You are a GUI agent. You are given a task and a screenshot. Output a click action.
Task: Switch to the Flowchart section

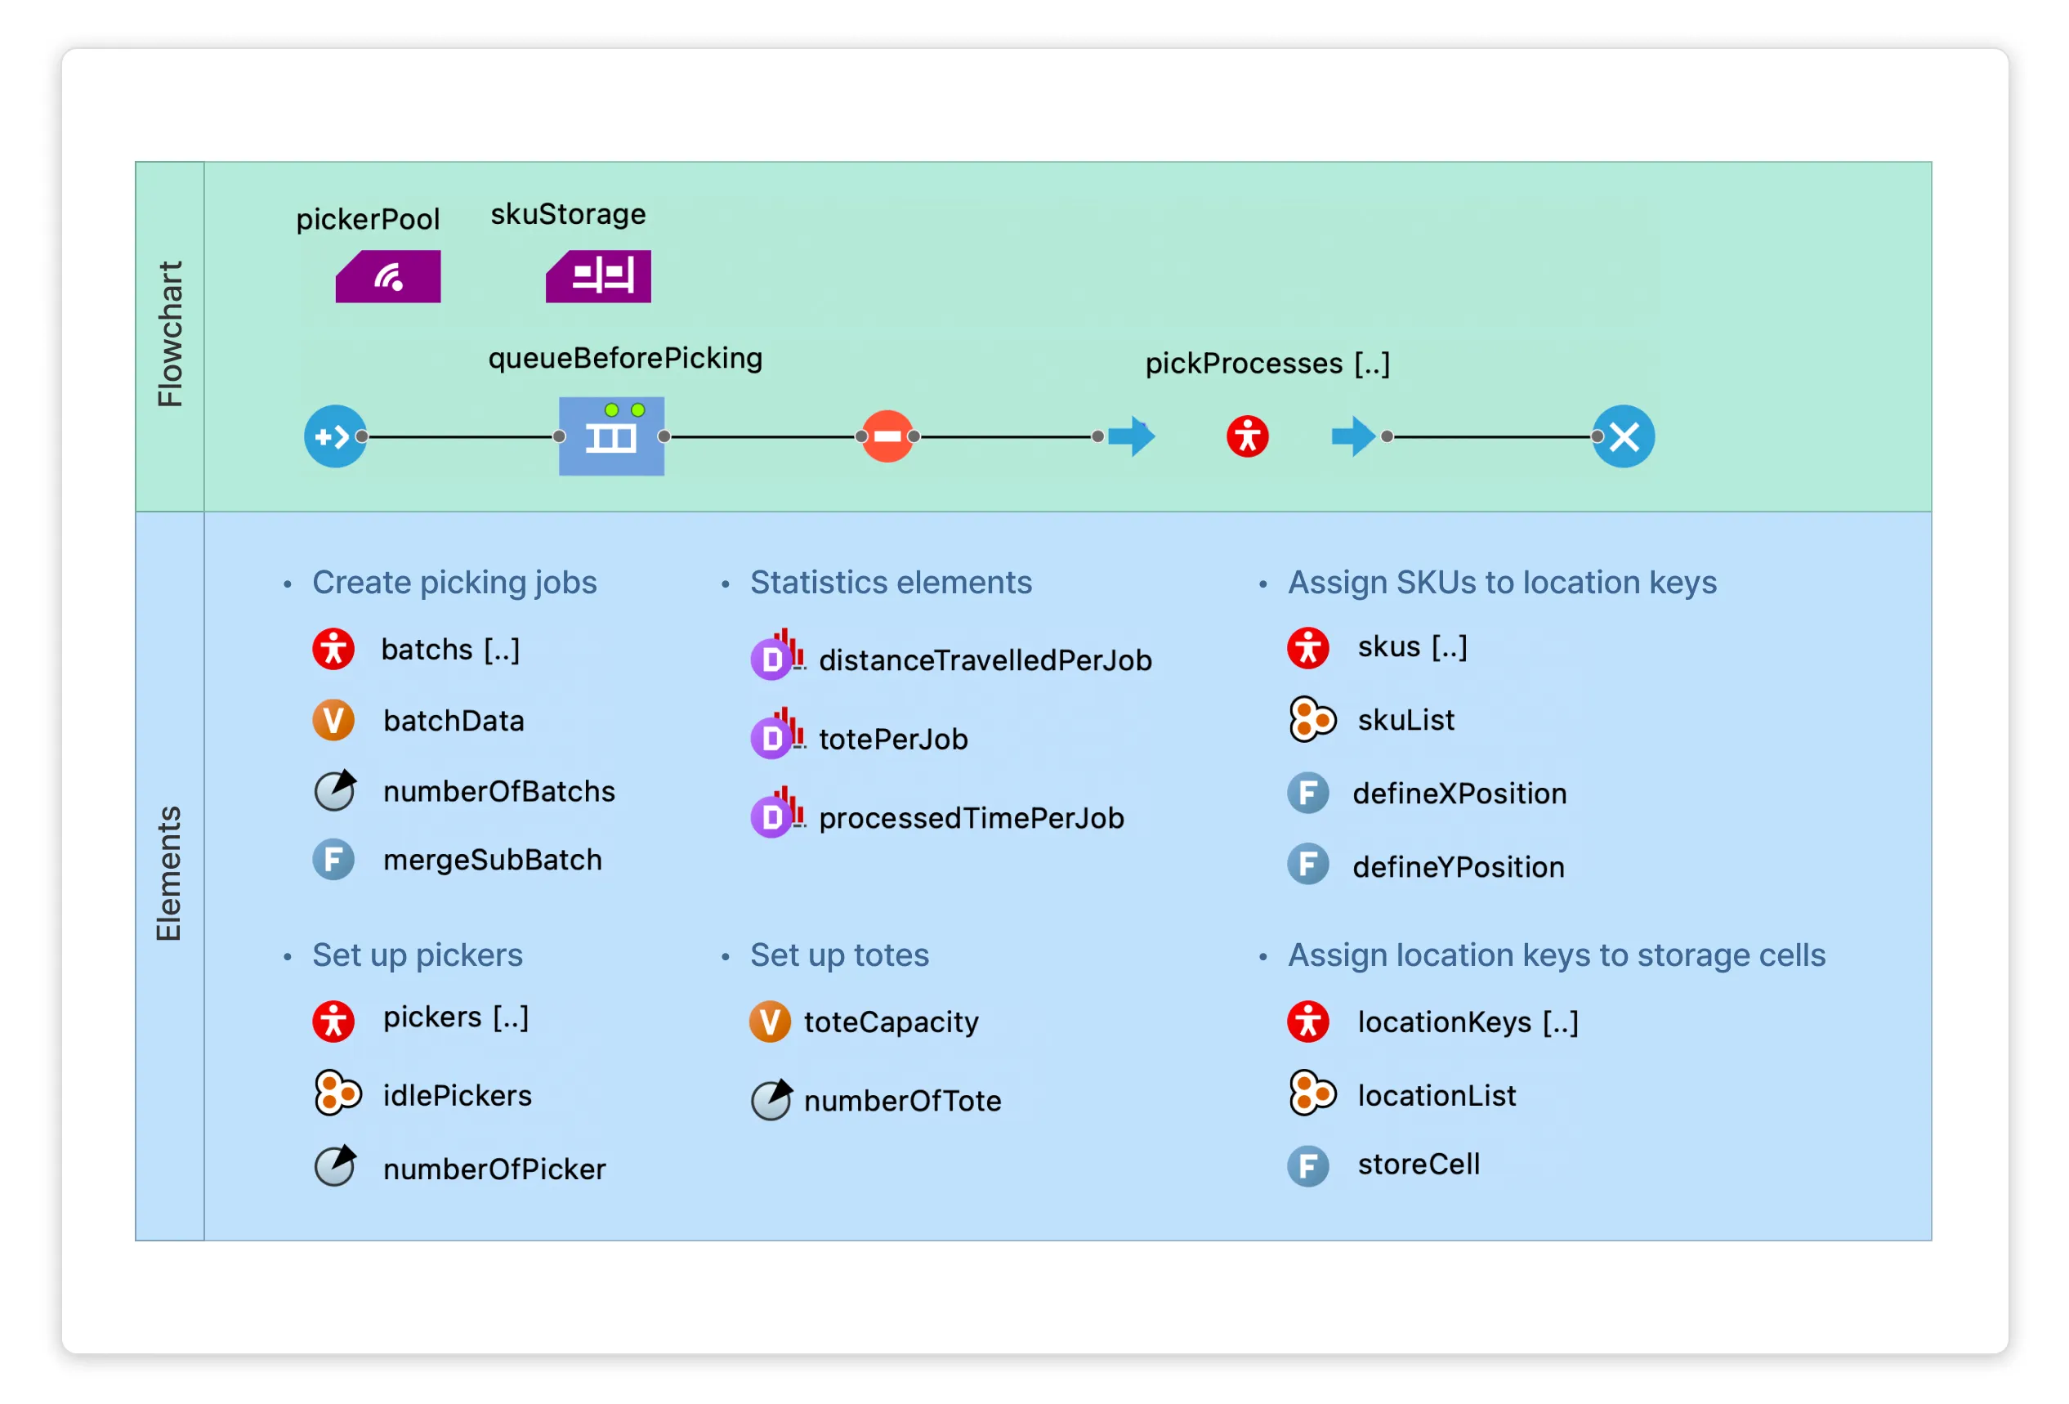coord(170,334)
